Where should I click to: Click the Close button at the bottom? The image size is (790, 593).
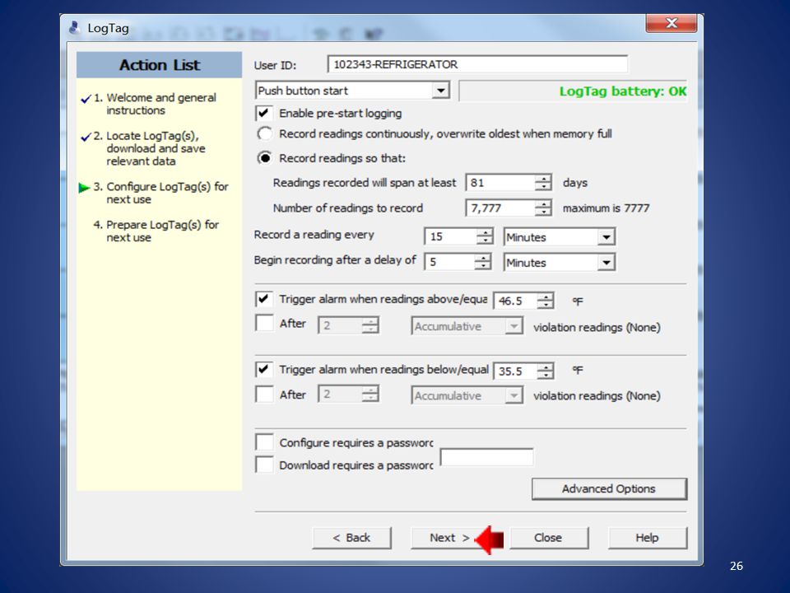point(548,538)
